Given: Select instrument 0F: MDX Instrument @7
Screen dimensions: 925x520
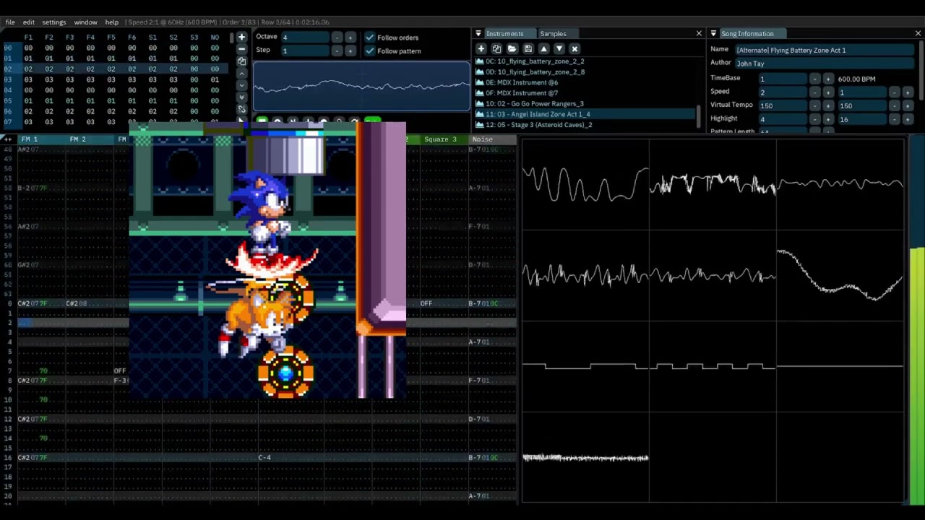Looking at the screenshot, I should (586, 93).
